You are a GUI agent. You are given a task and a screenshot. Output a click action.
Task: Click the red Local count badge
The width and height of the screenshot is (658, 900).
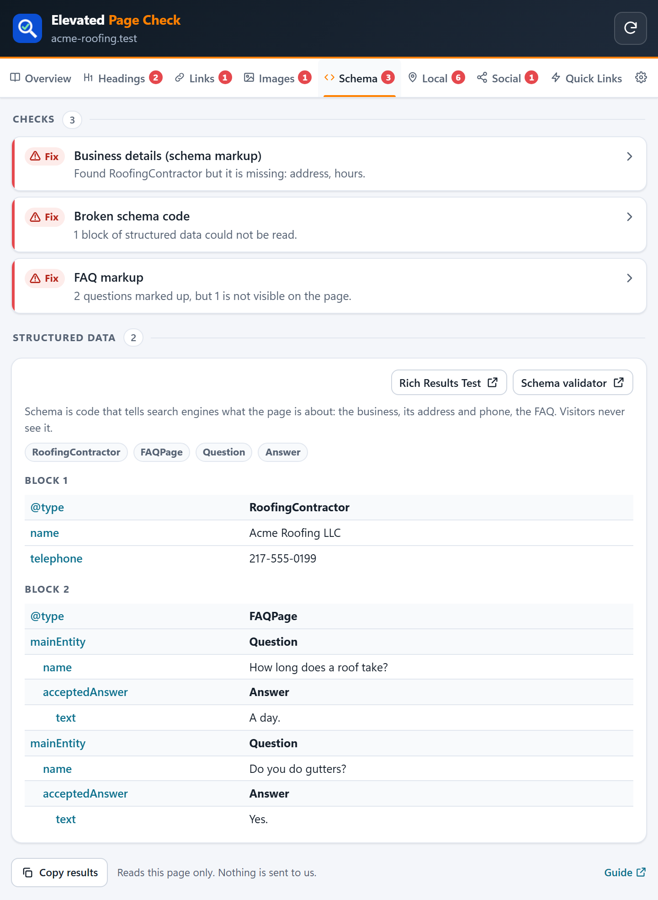[x=458, y=78]
